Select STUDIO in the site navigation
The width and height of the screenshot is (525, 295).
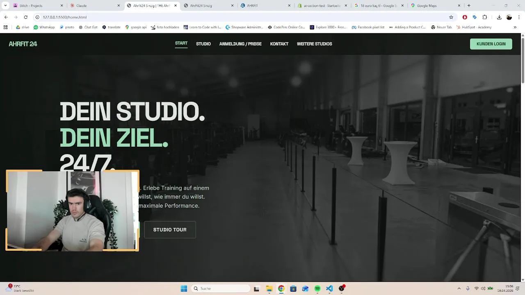203,44
